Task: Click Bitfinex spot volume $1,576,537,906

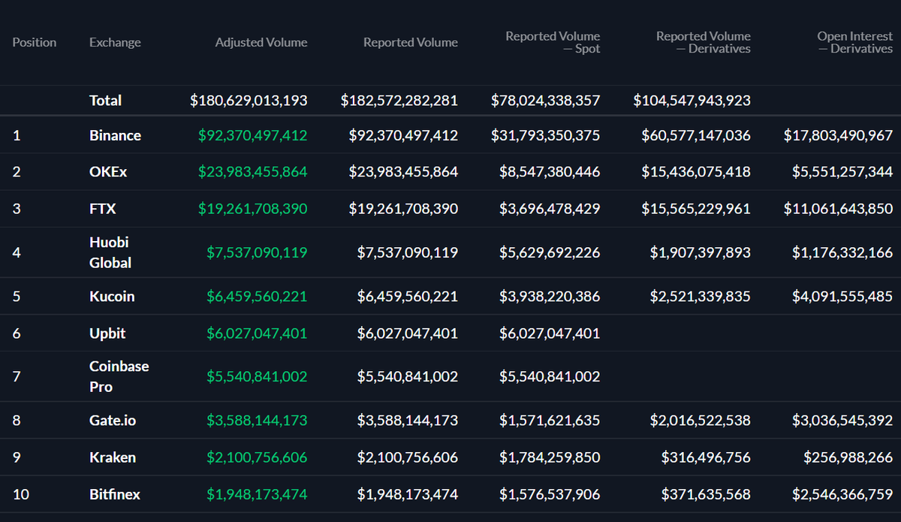Action: coord(550,495)
